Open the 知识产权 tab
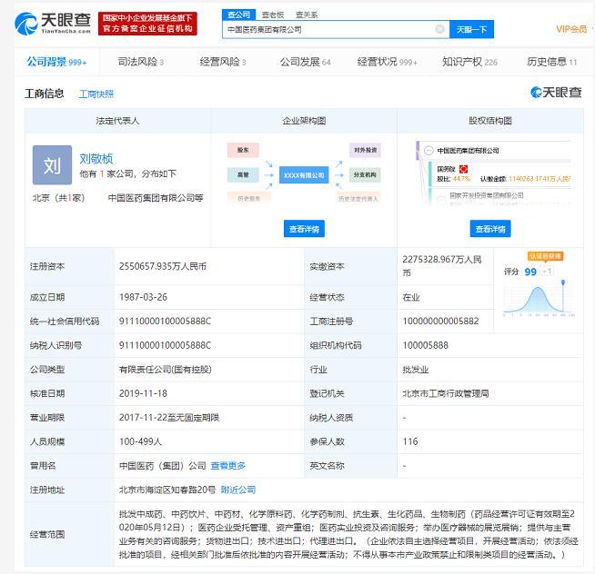 469,62
